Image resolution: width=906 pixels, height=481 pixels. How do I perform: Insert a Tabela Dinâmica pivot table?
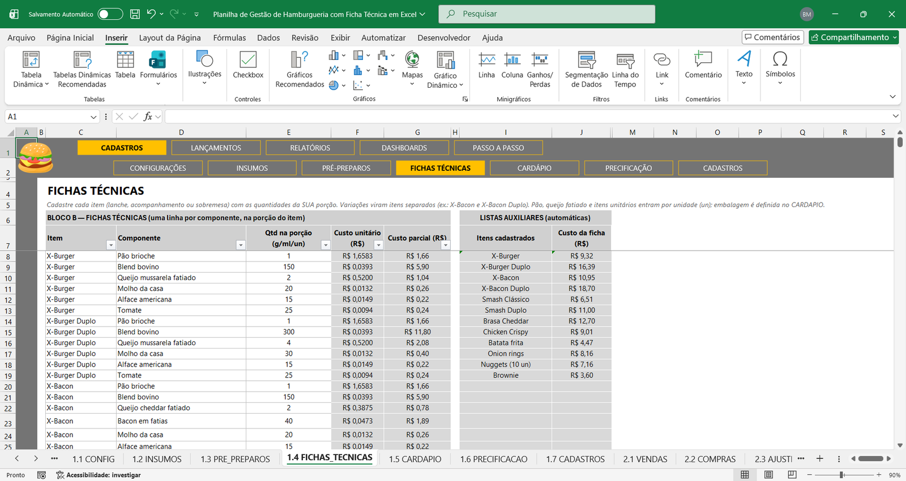(x=31, y=69)
